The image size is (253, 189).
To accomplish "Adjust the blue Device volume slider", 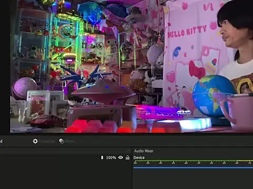I will [x=193, y=167].
